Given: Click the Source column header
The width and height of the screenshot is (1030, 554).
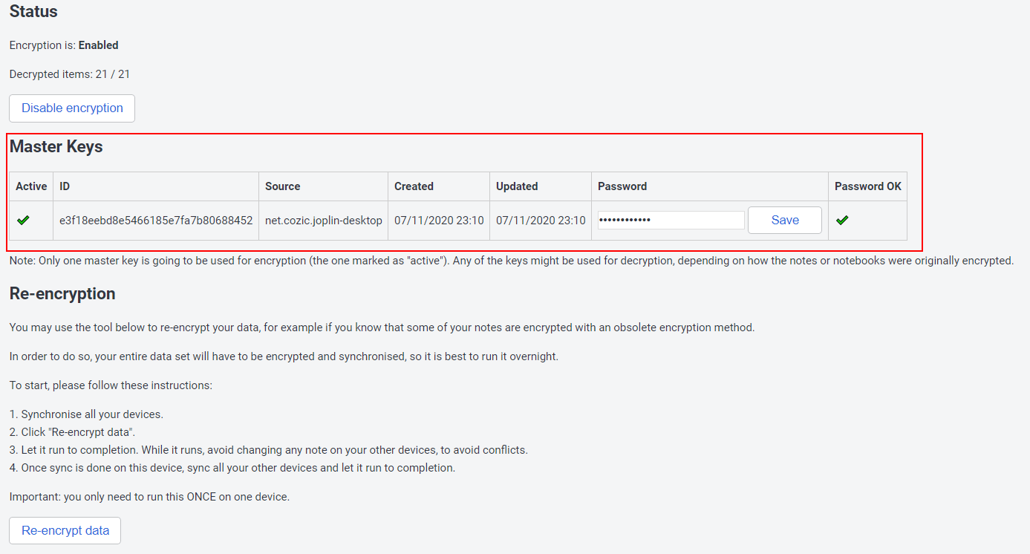Looking at the screenshot, I should pyautogui.click(x=283, y=186).
